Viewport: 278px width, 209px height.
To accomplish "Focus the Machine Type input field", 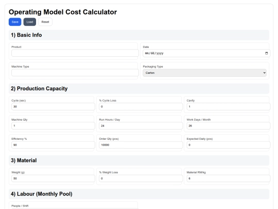I will [75, 73].
